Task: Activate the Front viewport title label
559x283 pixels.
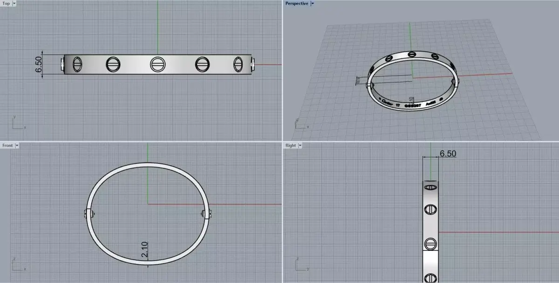Action: [x=7, y=146]
